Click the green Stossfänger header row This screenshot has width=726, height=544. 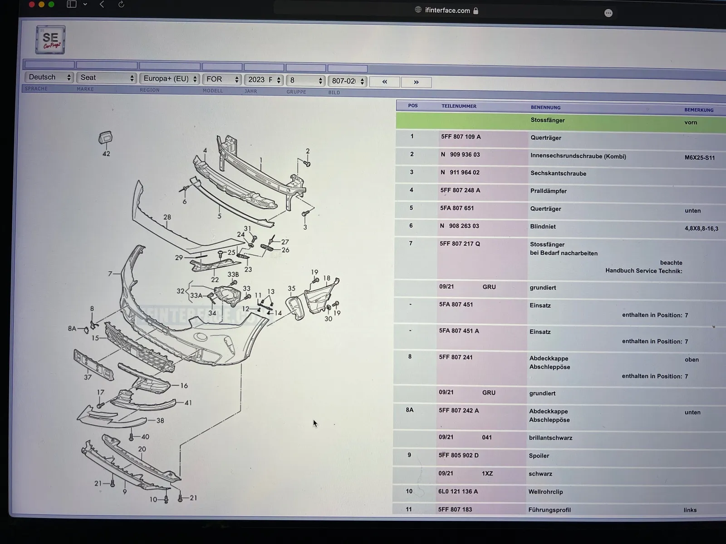point(547,121)
